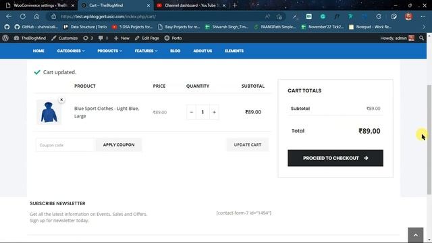The image size is (432, 243).
Task: Remove Blue Sport Clothes from cart
Action: tap(61, 100)
